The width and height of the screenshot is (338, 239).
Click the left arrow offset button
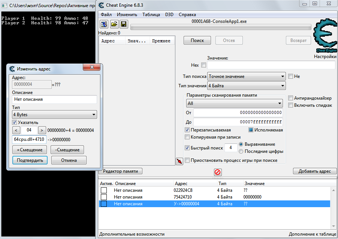(x=16, y=130)
